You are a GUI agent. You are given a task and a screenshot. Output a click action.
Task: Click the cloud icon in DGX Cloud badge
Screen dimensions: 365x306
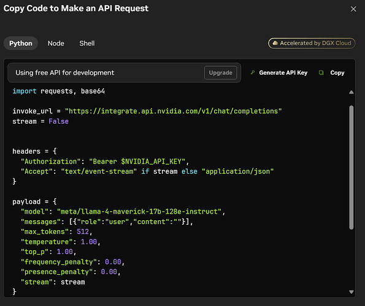point(275,43)
